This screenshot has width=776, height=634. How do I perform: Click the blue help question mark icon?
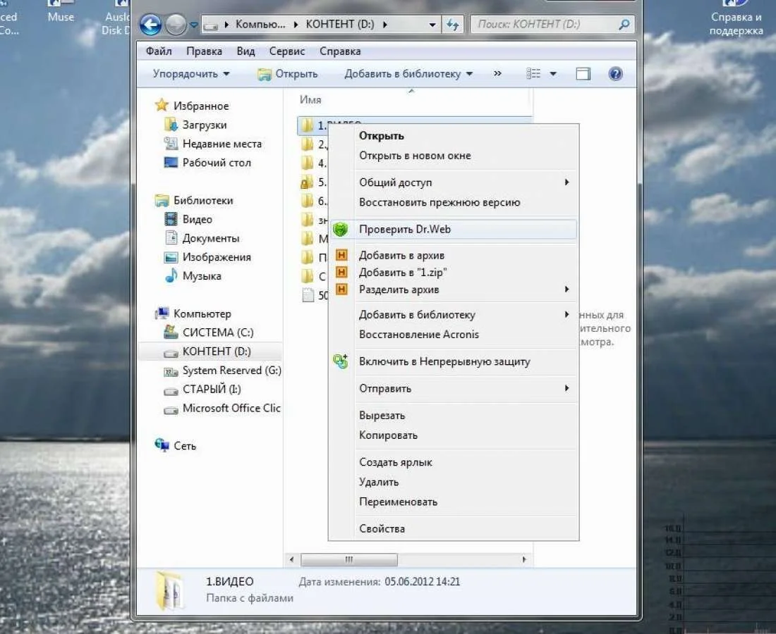pyautogui.click(x=615, y=74)
